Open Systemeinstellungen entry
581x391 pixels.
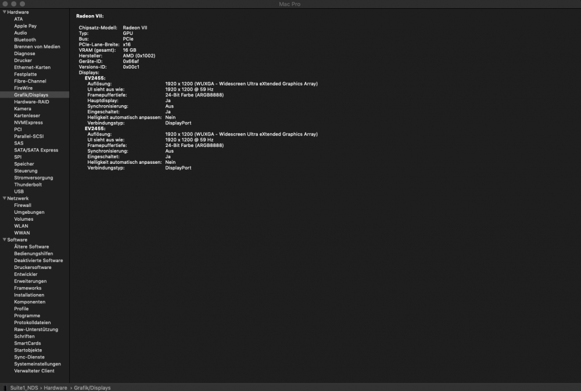pos(37,364)
